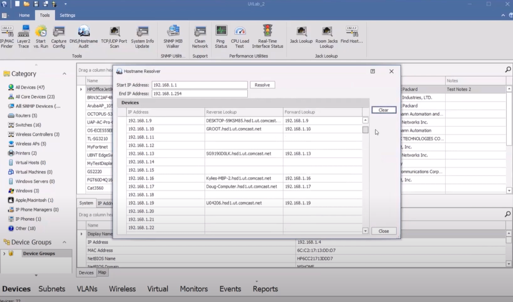Click search magnifier above details grid

pyautogui.click(x=508, y=214)
